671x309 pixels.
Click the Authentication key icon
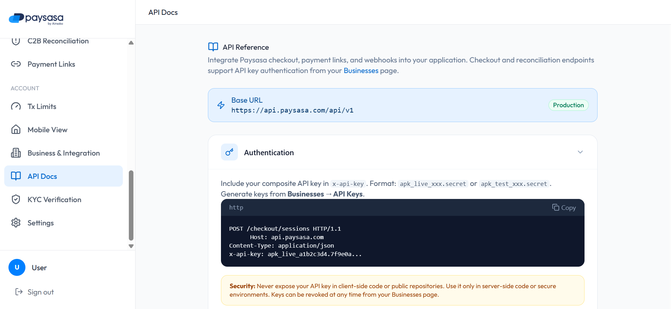pyautogui.click(x=229, y=152)
